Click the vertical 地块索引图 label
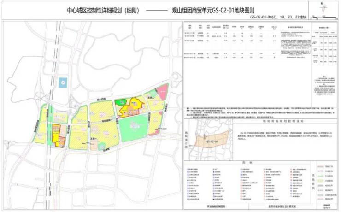The width and height of the screenshot is (341, 212). [x=187, y=140]
